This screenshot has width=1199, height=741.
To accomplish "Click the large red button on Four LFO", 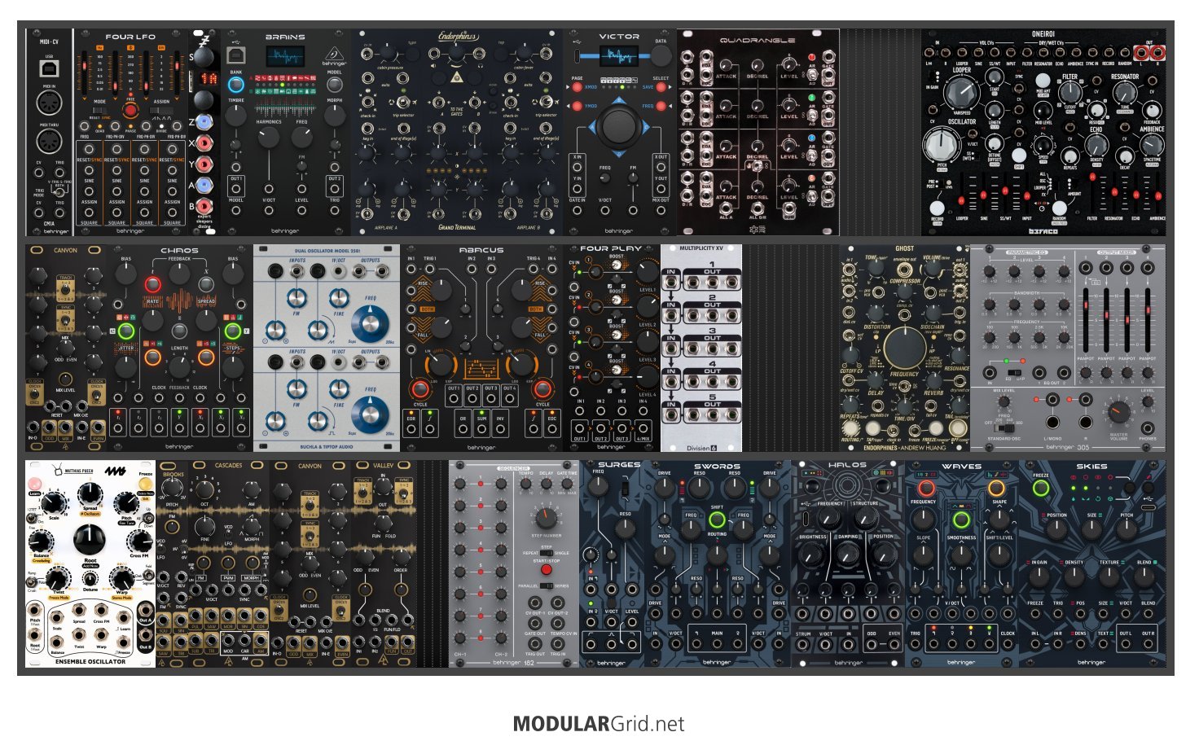I will click(130, 111).
